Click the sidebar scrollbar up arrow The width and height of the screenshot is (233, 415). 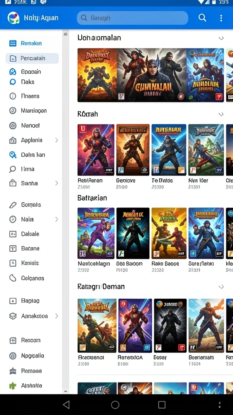pos(66,34)
